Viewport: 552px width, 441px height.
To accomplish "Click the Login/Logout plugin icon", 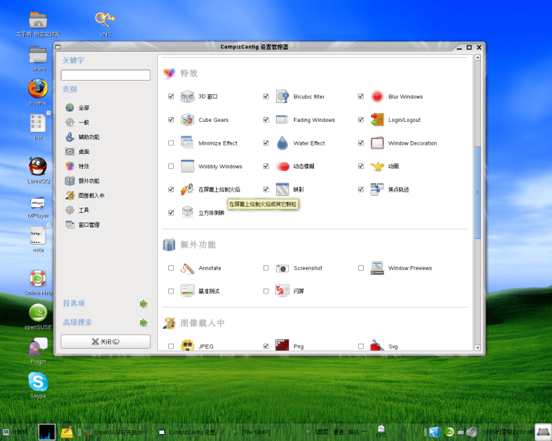I will click(377, 120).
